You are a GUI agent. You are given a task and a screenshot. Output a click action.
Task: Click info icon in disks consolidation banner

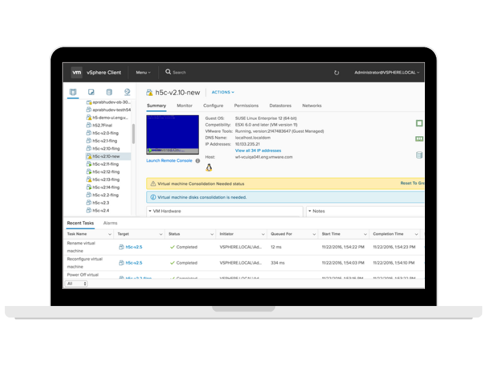point(153,197)
